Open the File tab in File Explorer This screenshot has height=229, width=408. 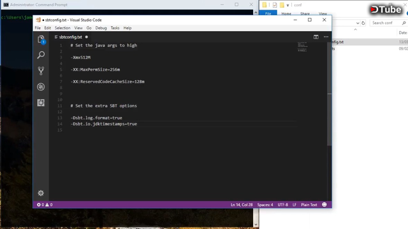point(268,13)
